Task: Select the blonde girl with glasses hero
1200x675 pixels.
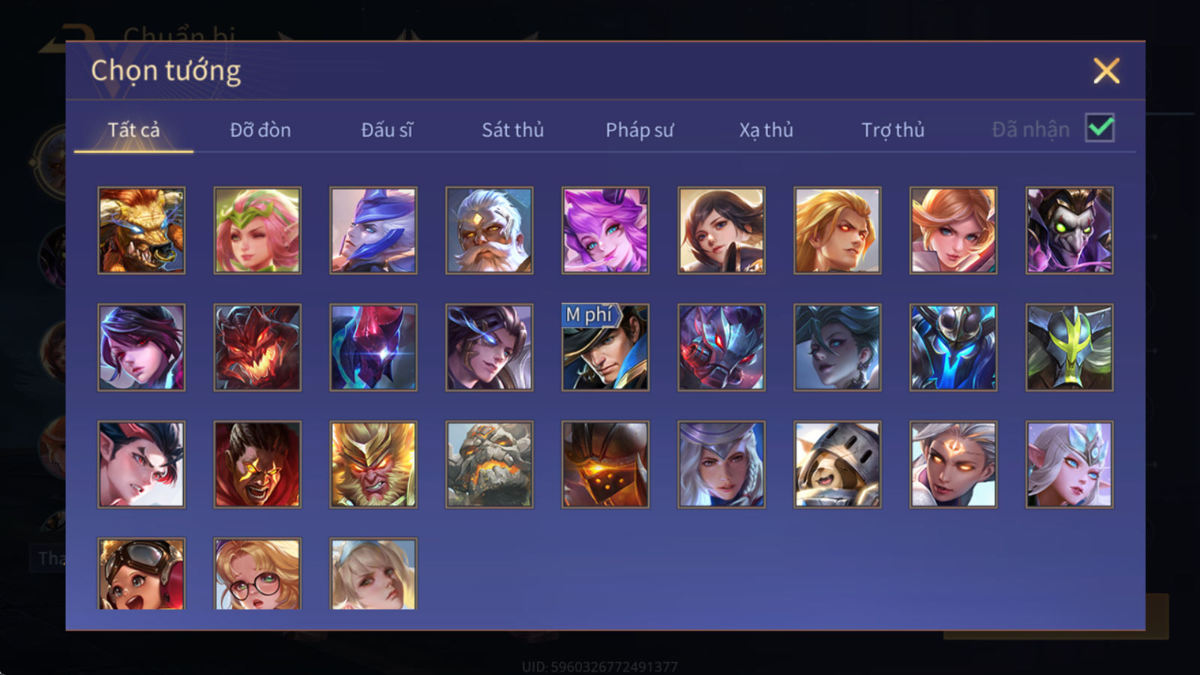Action: pyautogui.click(x=257, y=574)
